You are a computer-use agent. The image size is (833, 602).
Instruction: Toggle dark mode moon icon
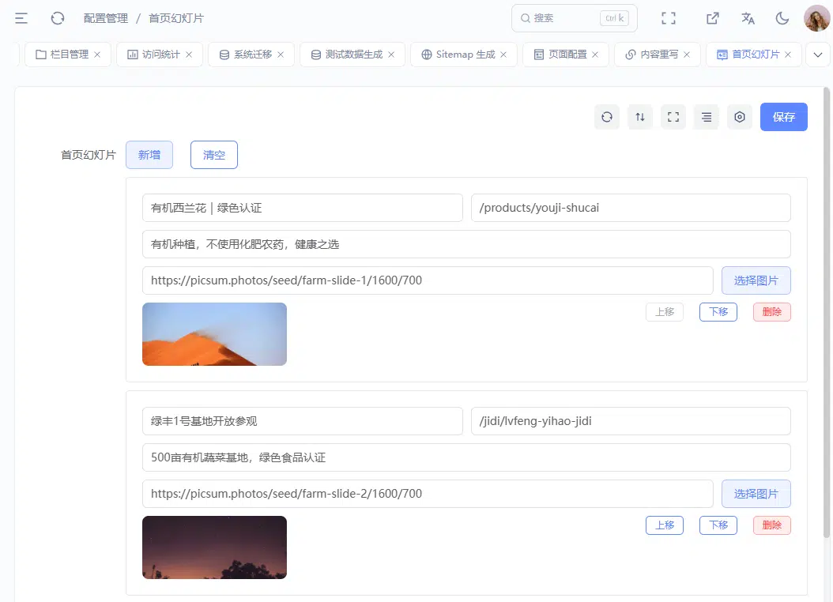[x=782, y=19]
